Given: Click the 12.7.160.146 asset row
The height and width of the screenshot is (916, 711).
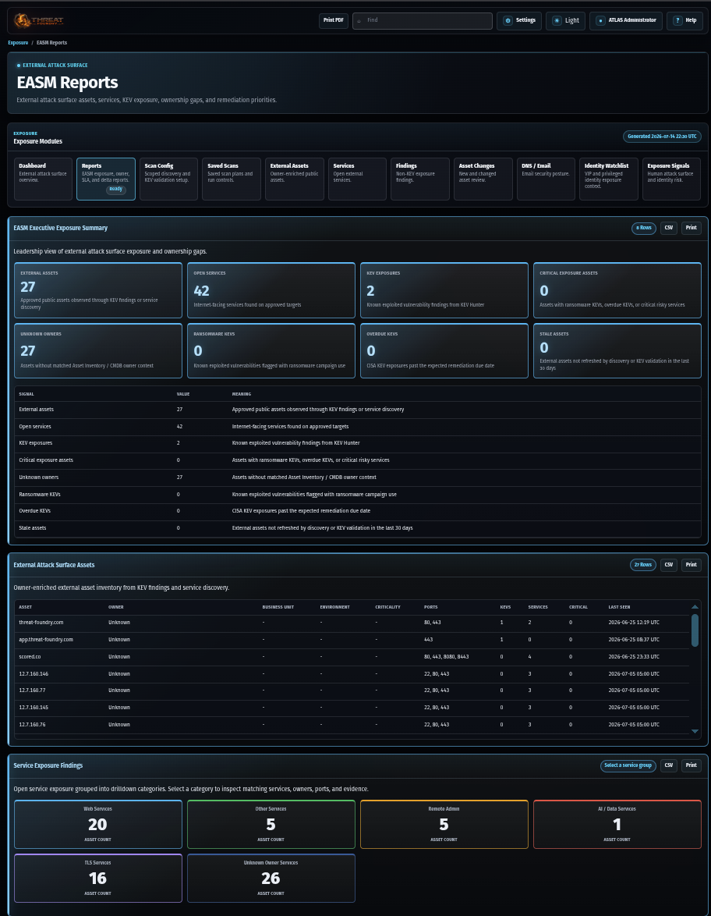Looking at the screenshot, I should [352, 673].
